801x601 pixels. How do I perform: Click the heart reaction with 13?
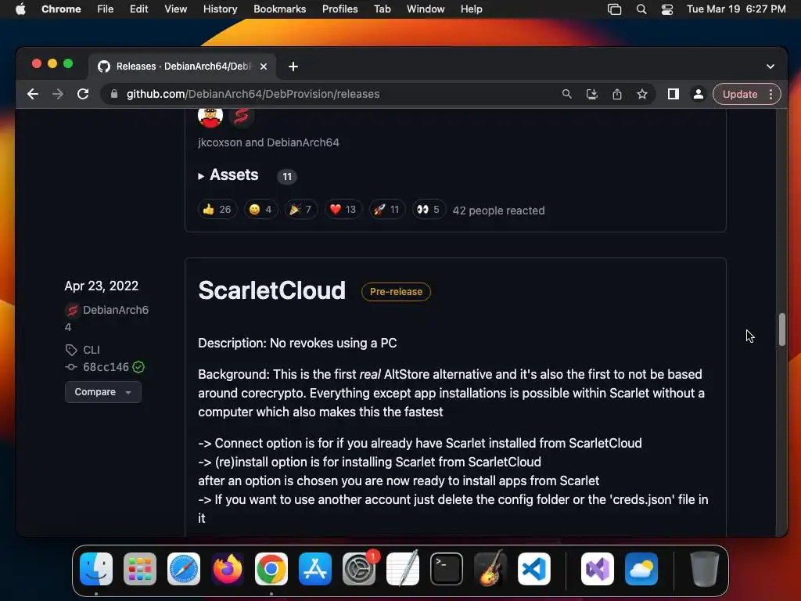click(x=343, y=210)
